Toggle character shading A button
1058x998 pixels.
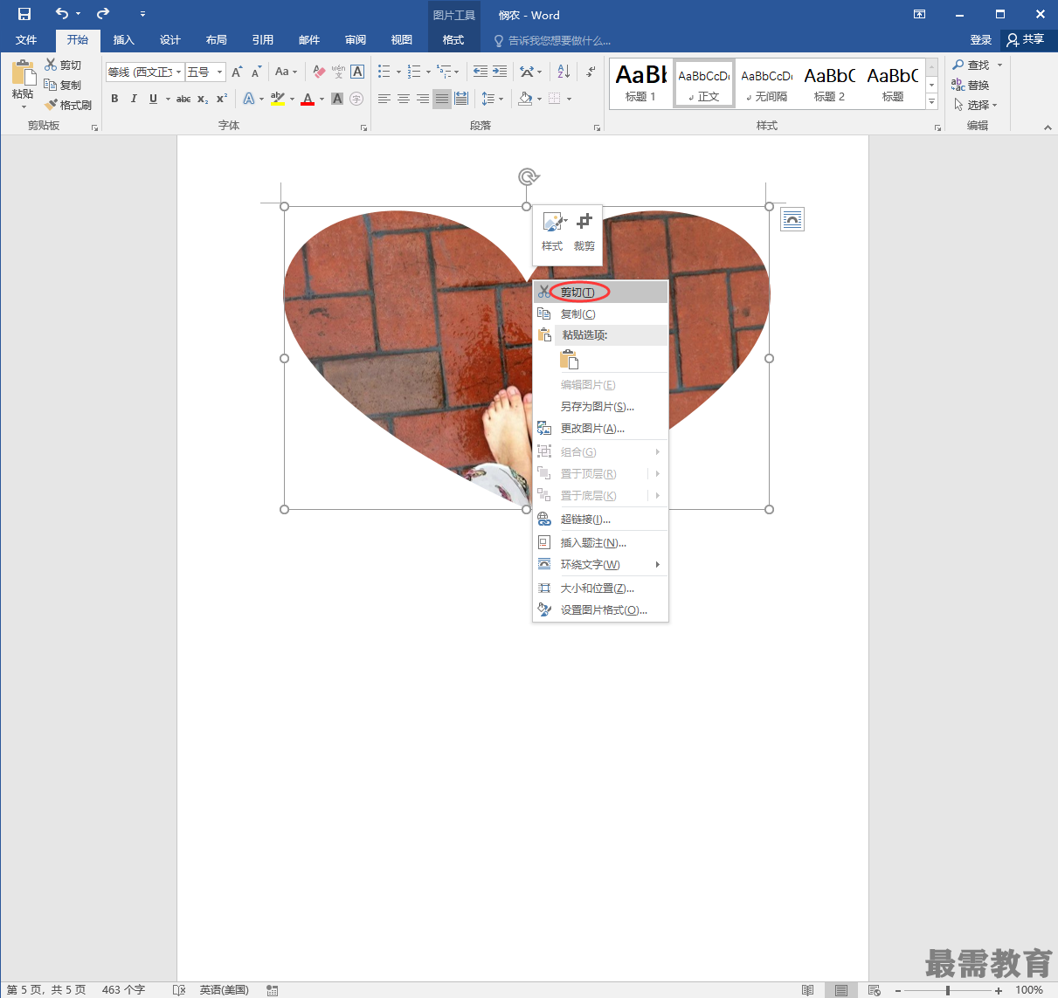pyautogui.click(x=337, y=99)
